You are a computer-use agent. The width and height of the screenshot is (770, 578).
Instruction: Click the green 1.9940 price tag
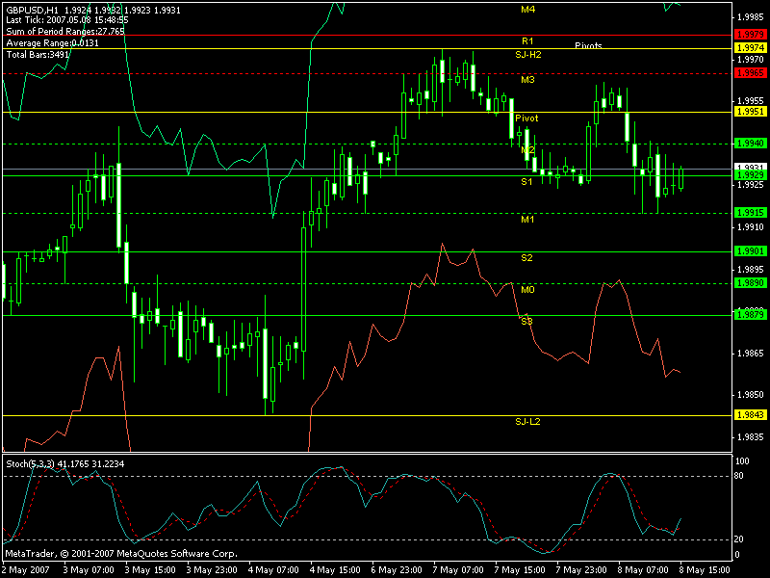click(x=750, y=143)
